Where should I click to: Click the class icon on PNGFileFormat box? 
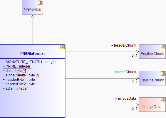[x=63, y=47]
